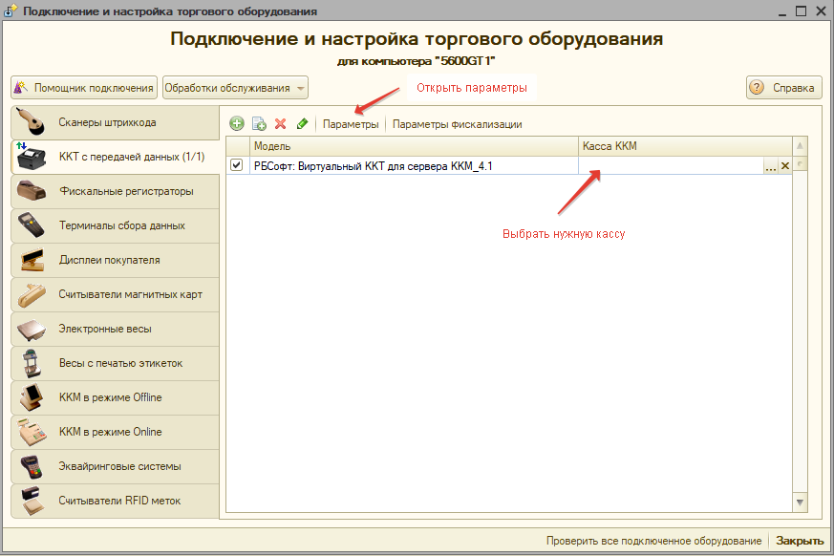Screen dimensions: 834x556
Task: Click the green Add device icon
Action: (237, 124)
